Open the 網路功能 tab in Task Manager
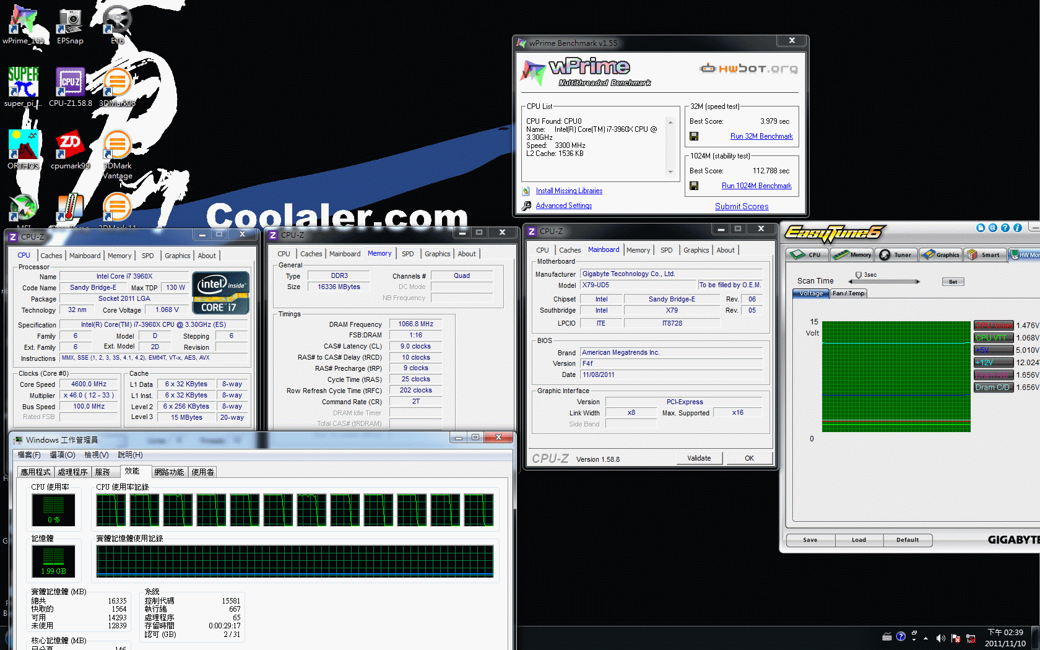 click(x=169, y=472)
